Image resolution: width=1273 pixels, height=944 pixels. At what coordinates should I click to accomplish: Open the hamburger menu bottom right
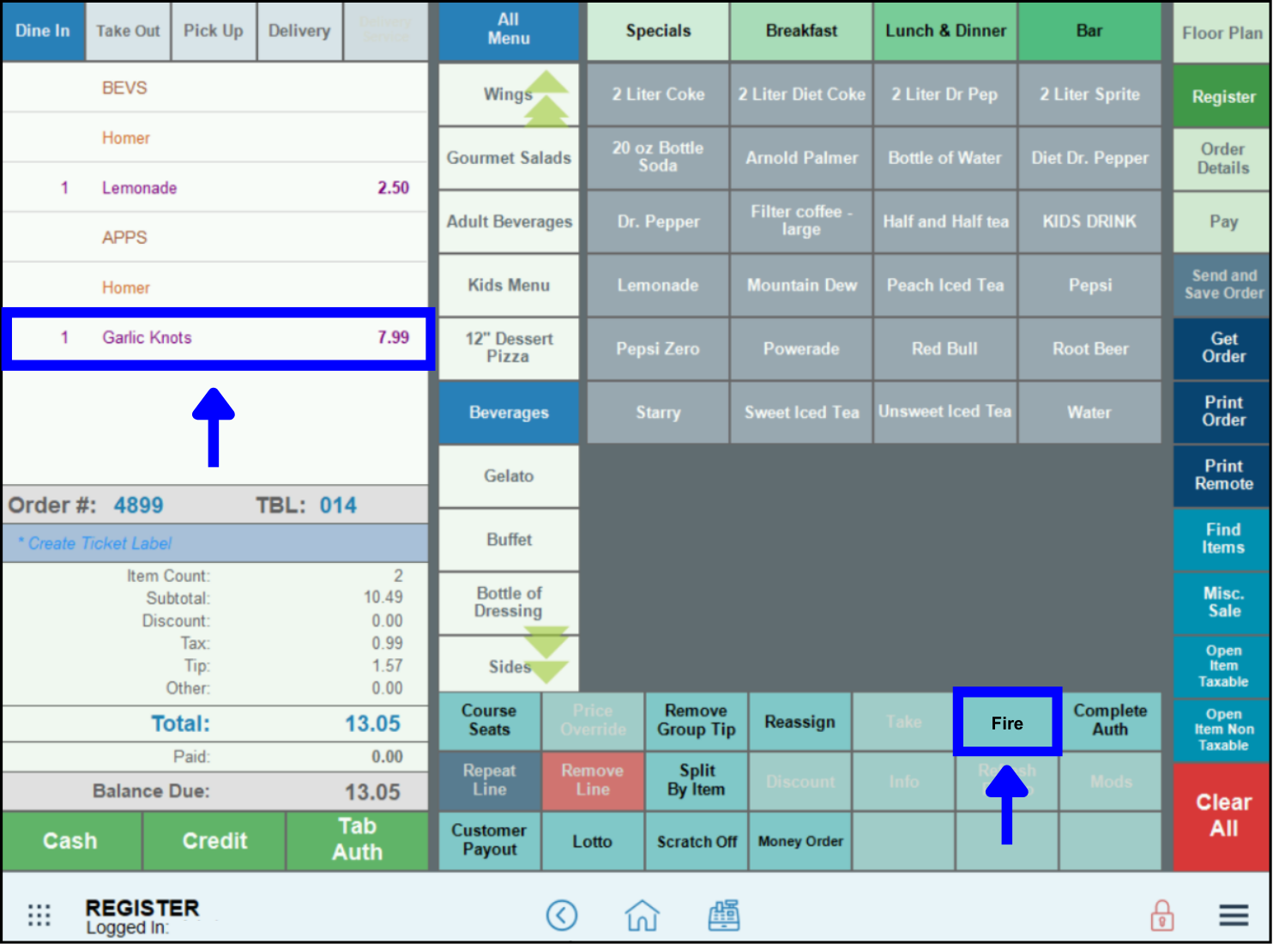pyautogui.click(x=1234, y=915)
